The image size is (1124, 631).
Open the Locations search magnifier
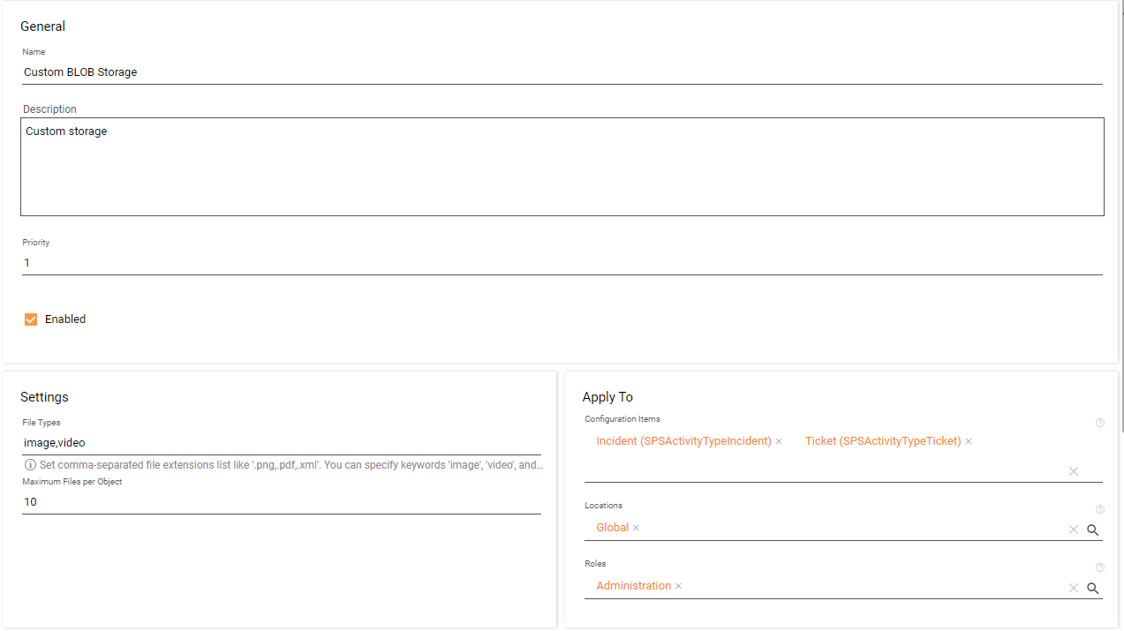tap(1093, 530)
